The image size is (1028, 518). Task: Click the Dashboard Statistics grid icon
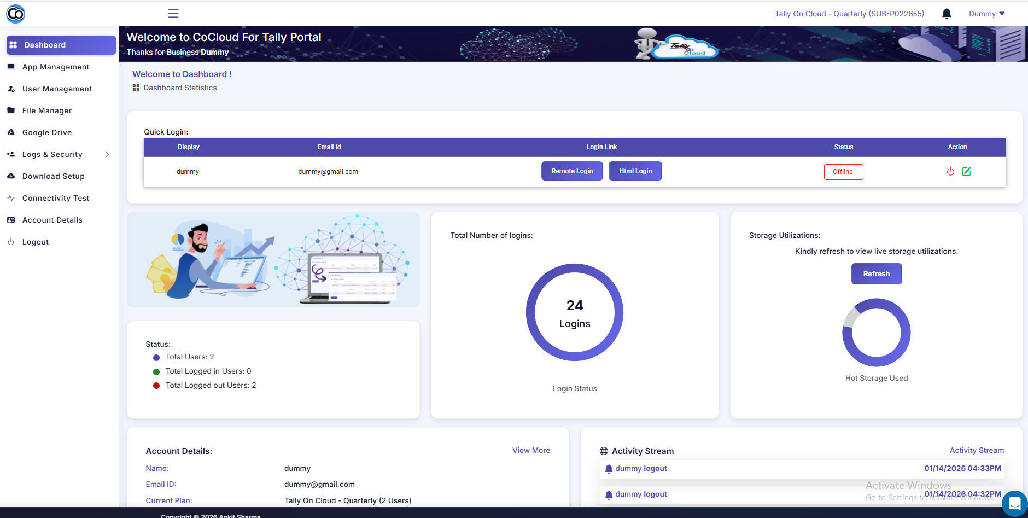click(x=136, y=88)
